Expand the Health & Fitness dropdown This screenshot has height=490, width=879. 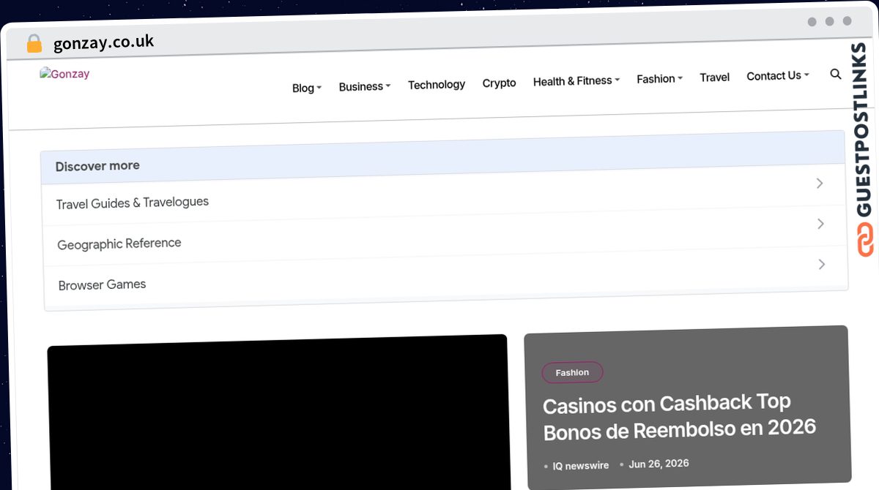(x=576, y=81)
